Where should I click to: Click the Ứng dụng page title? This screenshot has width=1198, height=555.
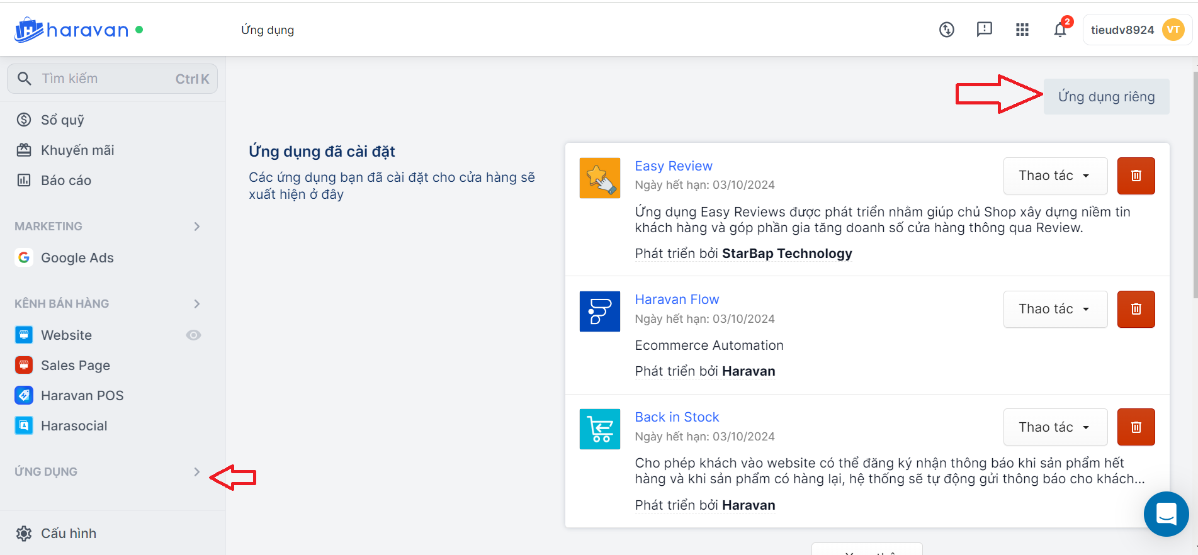pos(268,30)
